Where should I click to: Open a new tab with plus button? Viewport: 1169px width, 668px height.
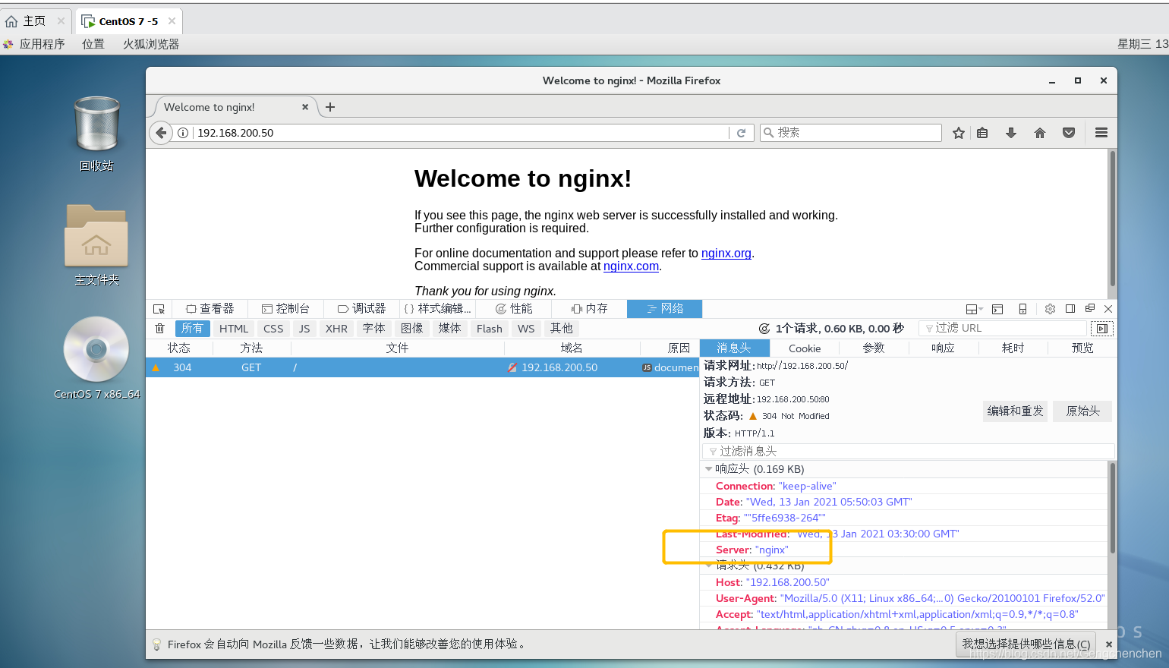click(330, 107)
